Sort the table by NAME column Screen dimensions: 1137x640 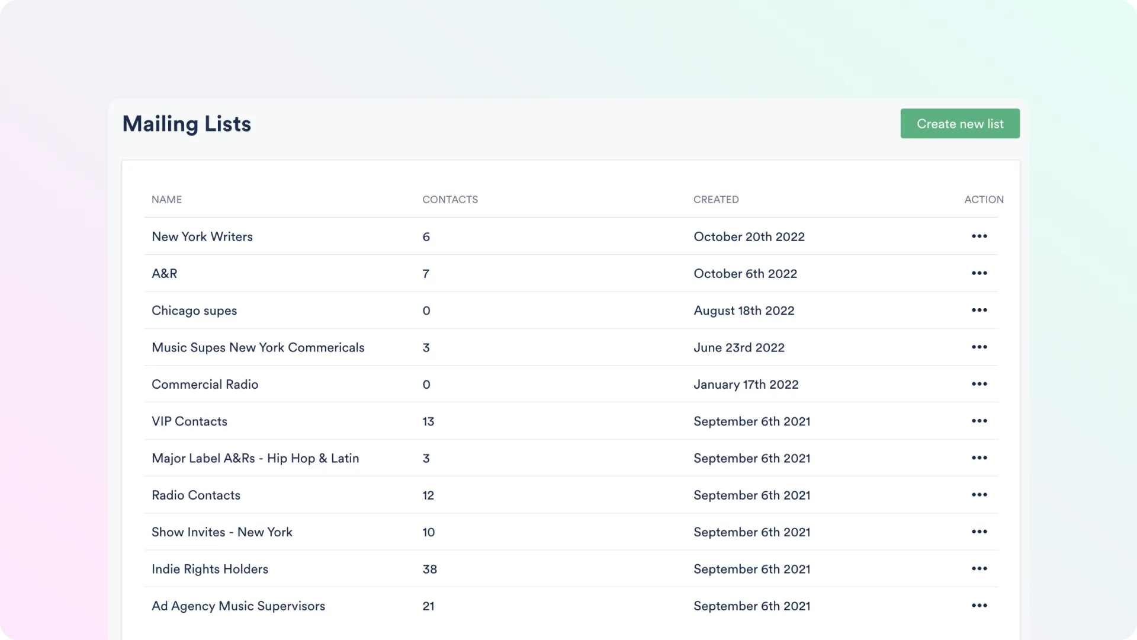coord(166,199)
